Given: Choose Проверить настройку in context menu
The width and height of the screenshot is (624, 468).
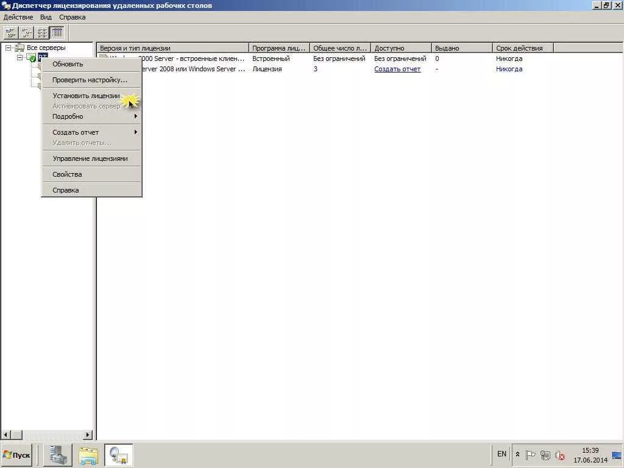Looking at the screenshot, I should tap(91, 80).
